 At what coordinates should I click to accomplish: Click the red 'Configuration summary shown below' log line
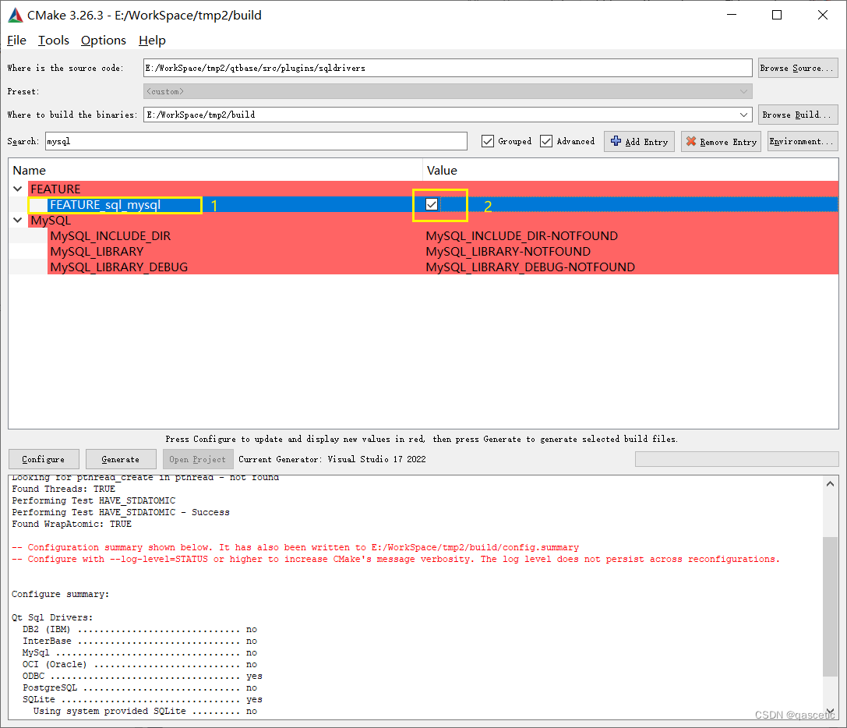(x=295, y=547)
